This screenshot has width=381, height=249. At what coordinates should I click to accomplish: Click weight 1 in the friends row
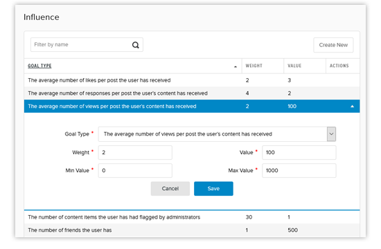[247, 230]
